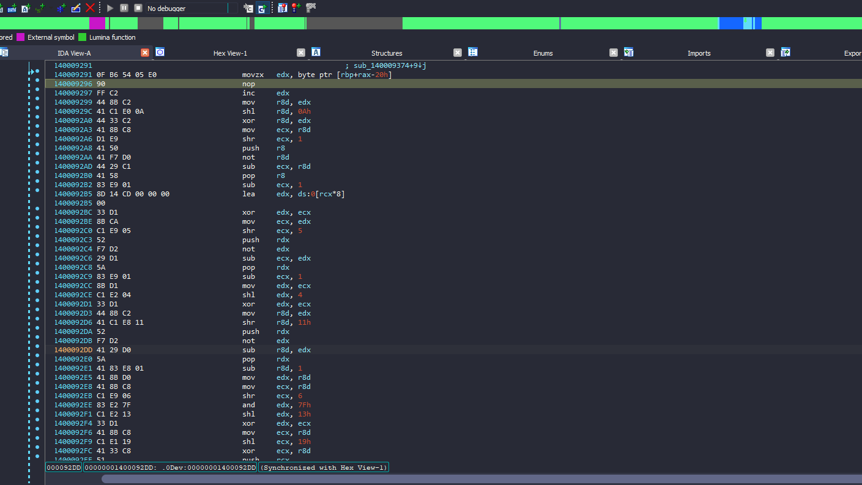
Task: Close the Hex View-1 tab
Action: tap(301, 53)
